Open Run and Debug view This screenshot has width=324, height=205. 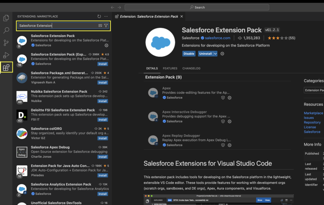[6, 55]
